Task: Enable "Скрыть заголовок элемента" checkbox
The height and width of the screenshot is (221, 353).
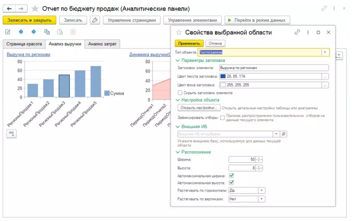Action: [x=180, y=93]
